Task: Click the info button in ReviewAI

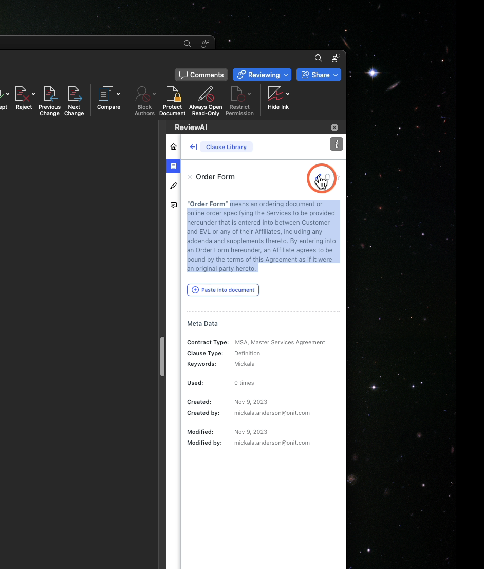Action: [x=337, y=144]
